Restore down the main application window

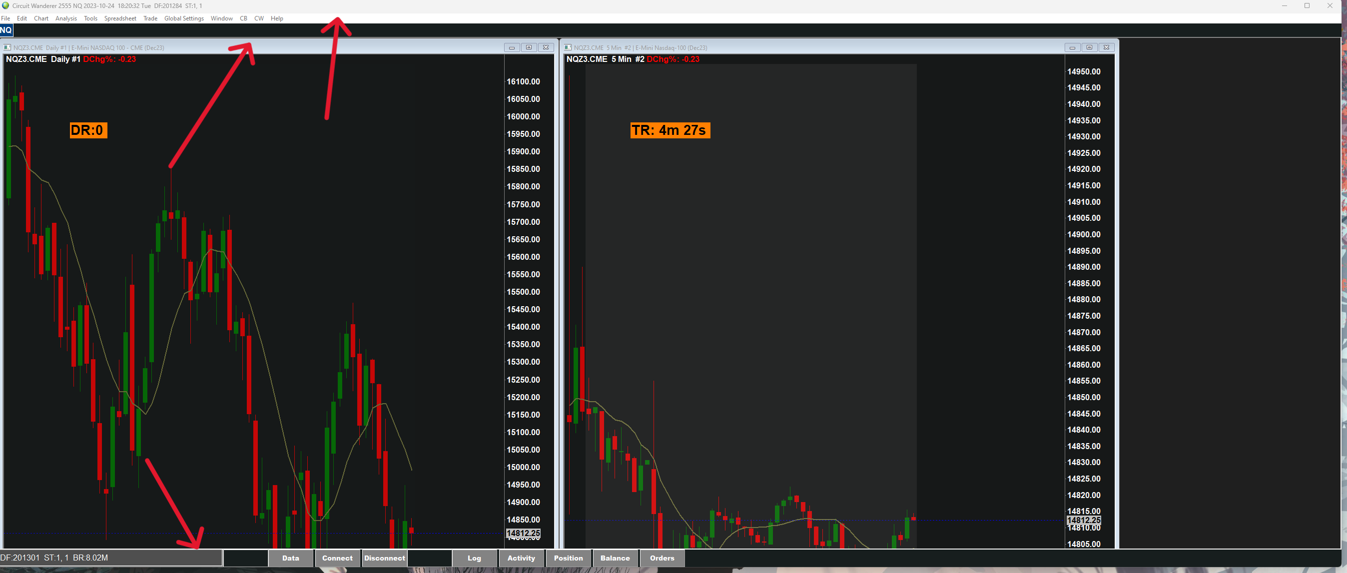coord(1306,6)
